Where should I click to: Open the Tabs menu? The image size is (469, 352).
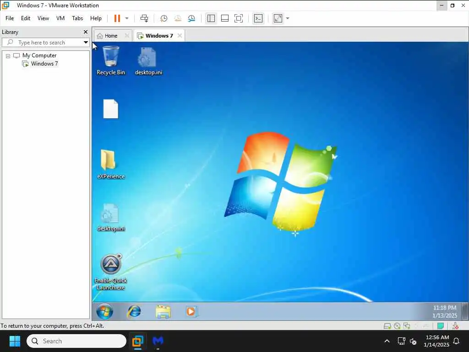coord(77,18)
